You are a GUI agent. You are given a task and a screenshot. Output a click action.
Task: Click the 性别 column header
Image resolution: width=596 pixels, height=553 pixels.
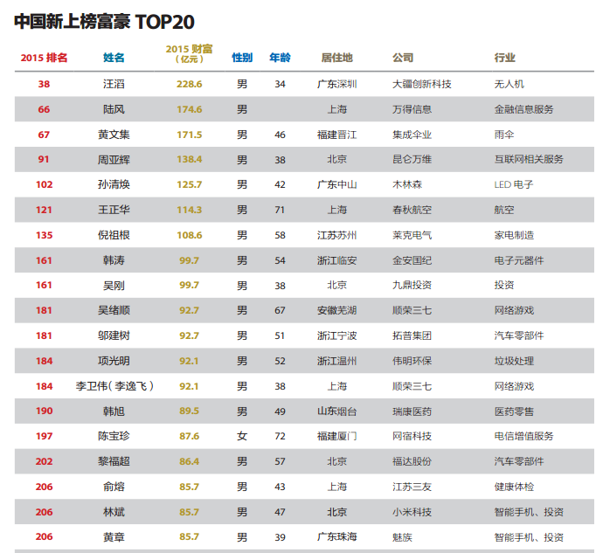point(242,58)
